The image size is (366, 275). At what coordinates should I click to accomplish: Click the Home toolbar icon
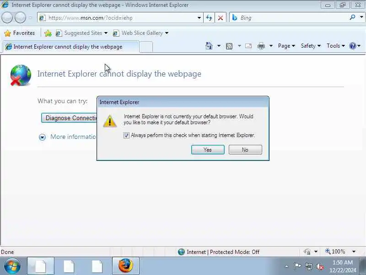coord(209,46)
